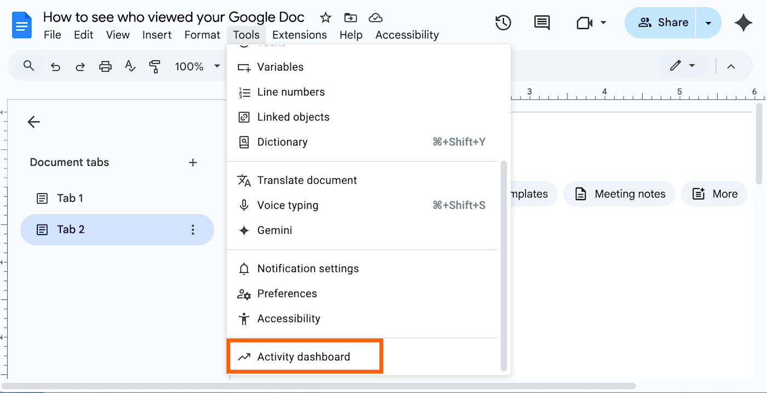Click the Tab 1 document icon
The height and width of the screenshot is (393, 767).
[42, 198]
